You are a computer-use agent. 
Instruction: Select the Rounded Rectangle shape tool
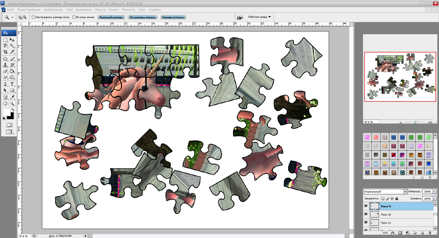click(12, 90)
